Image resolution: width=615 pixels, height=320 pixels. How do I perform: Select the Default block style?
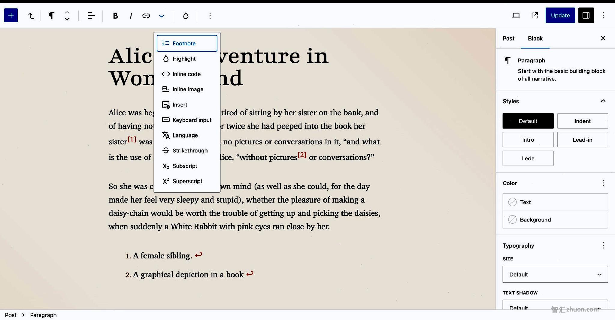click(x=528, y=121)
